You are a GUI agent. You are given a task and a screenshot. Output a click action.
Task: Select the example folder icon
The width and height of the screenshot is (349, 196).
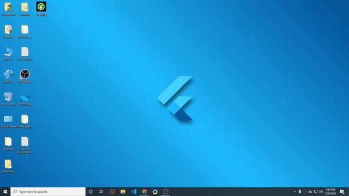(x=8, y=144)
